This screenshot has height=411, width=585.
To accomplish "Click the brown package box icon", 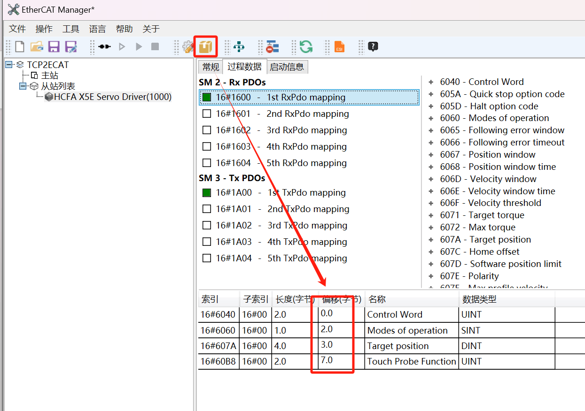I will pyautogui.click(x=206, y=46).
